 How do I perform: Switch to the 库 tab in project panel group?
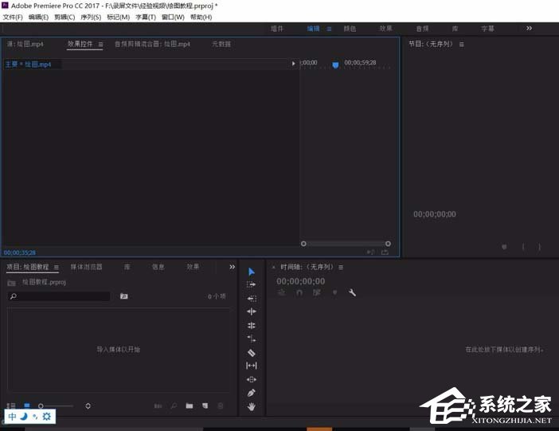pos(127,267)
